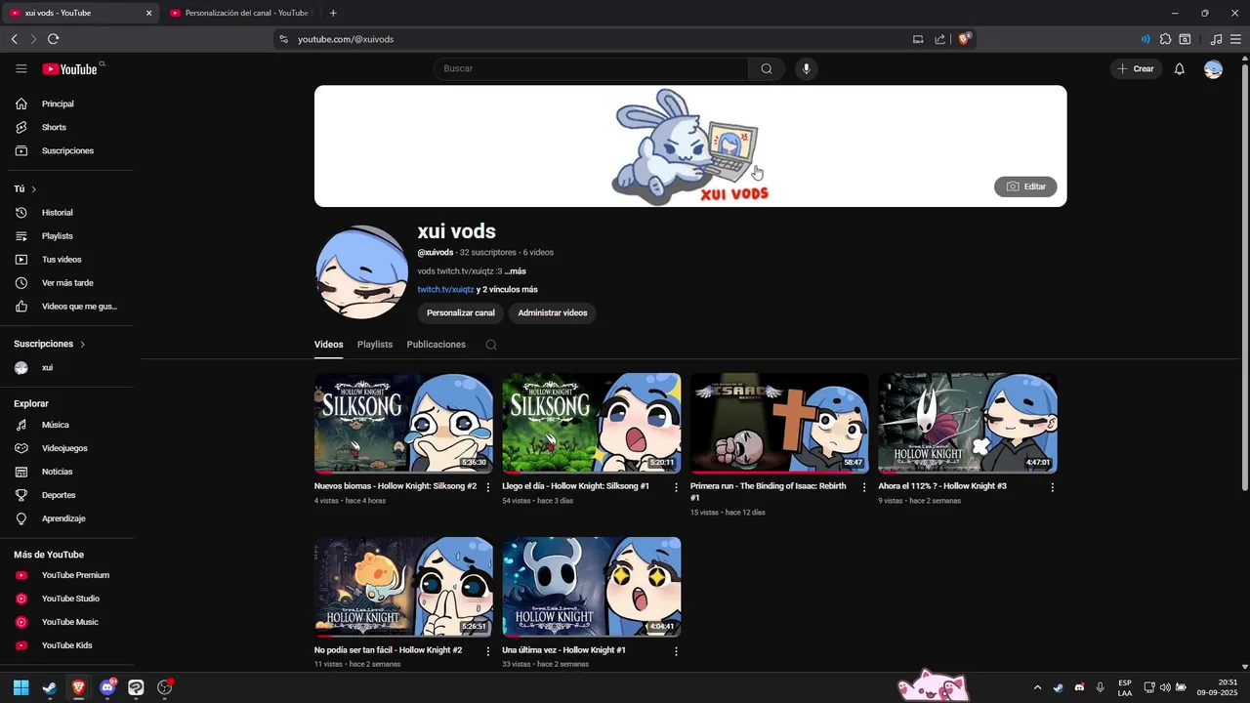Open options for No podía ser tan fácil video
Viewport: 1250px width, 703px height.
pos(488,651)
